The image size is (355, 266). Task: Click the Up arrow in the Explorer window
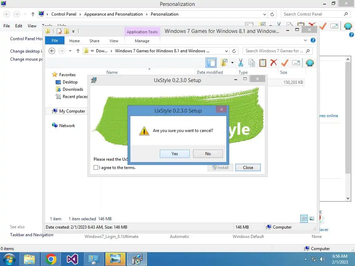tap(78, 51)
